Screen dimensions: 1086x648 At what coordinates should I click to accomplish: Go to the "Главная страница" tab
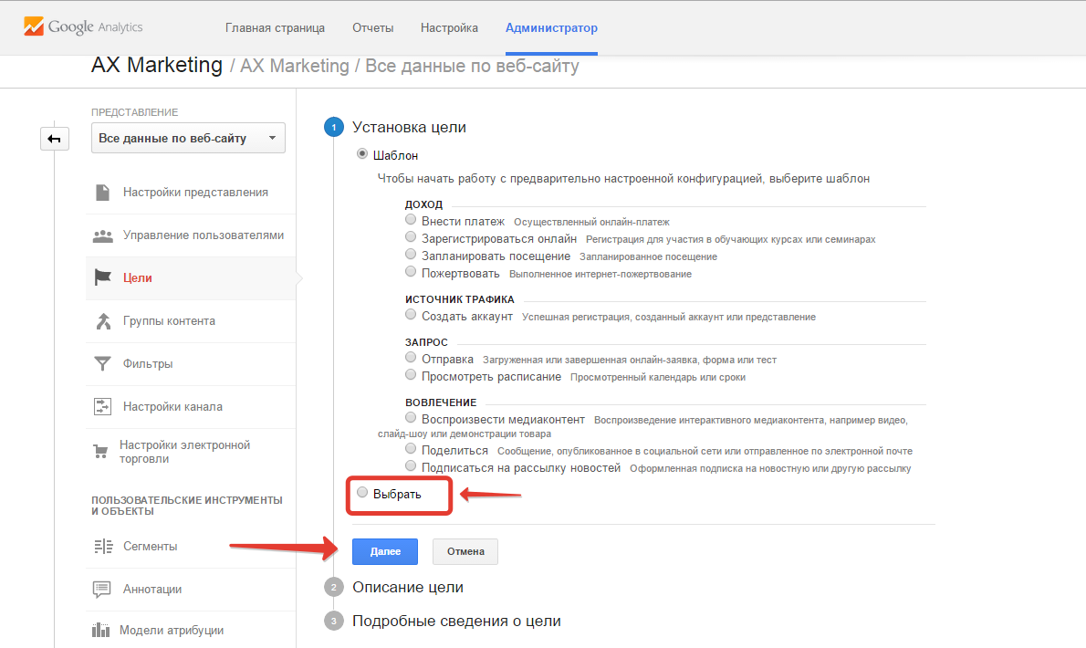275,28
